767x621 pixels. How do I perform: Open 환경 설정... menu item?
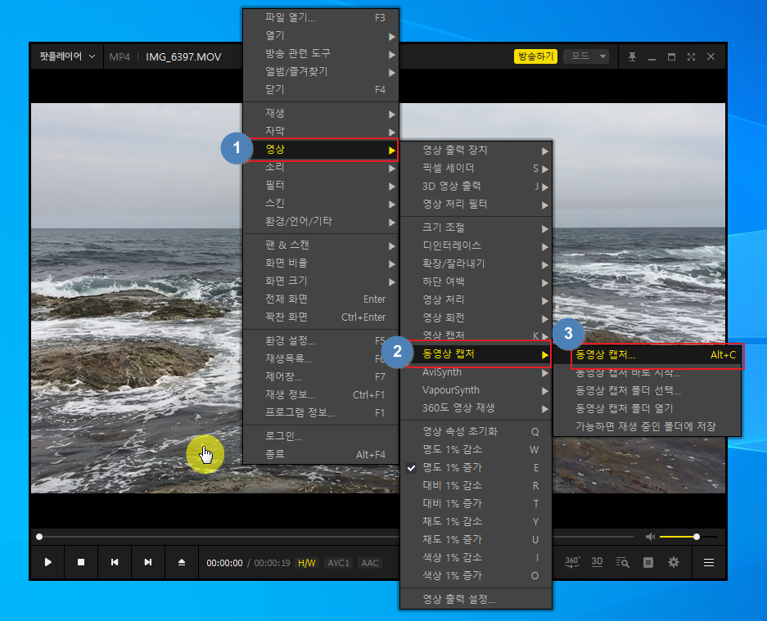click(x=321, y=341)
